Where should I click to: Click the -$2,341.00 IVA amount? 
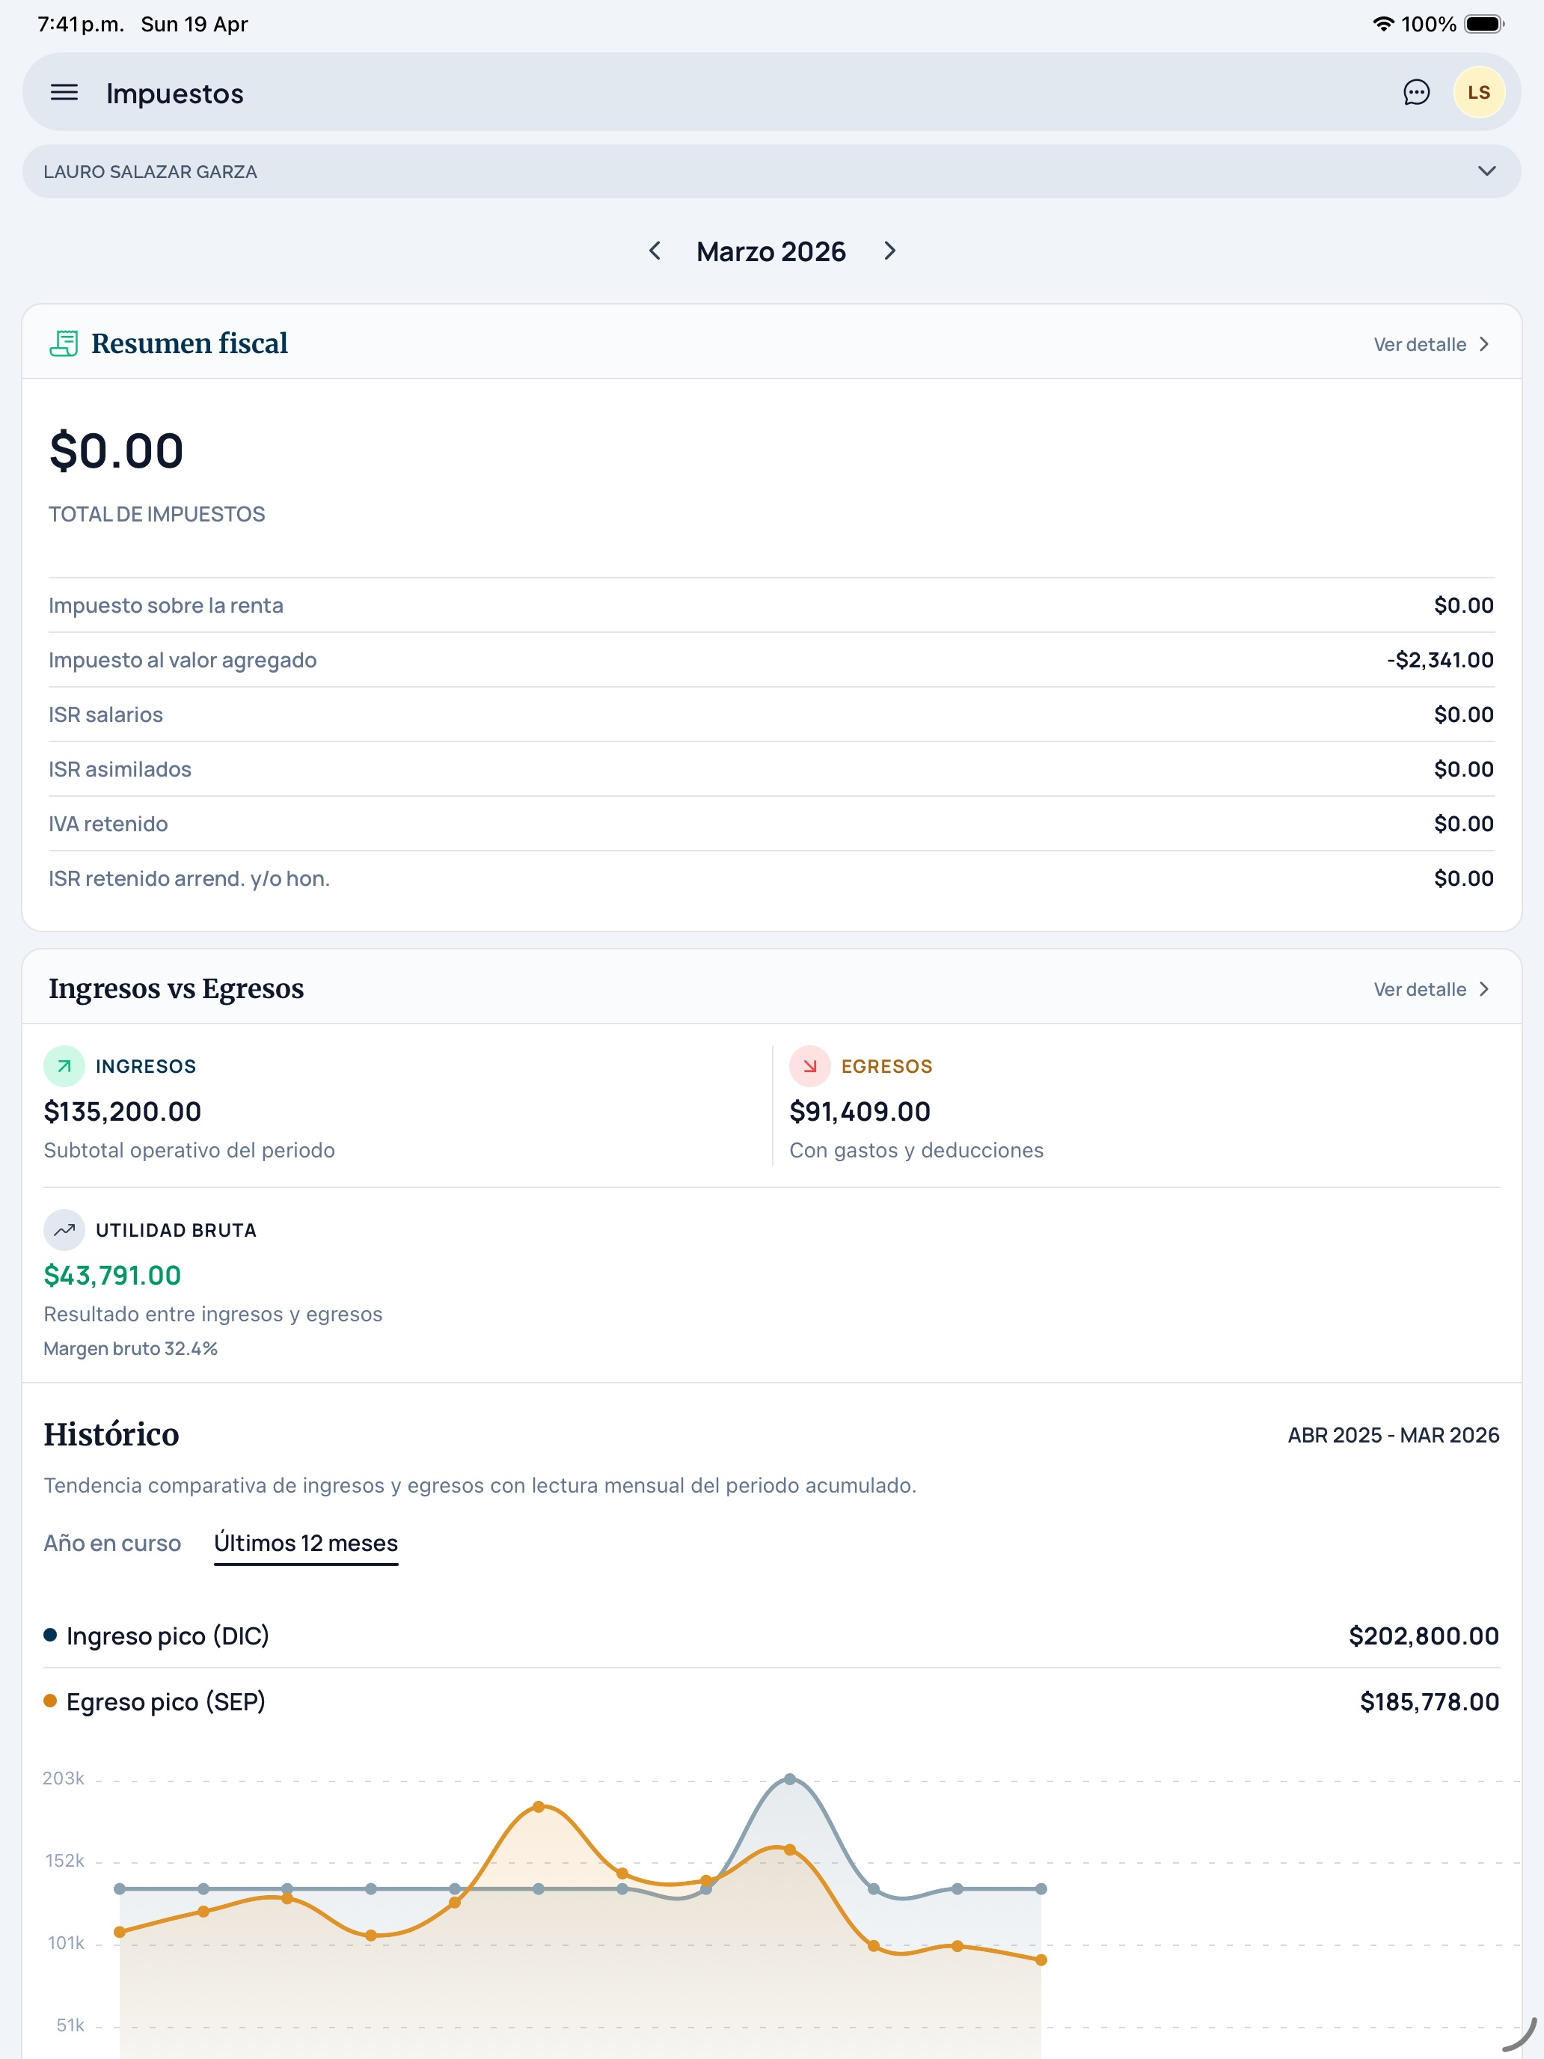point(1440,660)
